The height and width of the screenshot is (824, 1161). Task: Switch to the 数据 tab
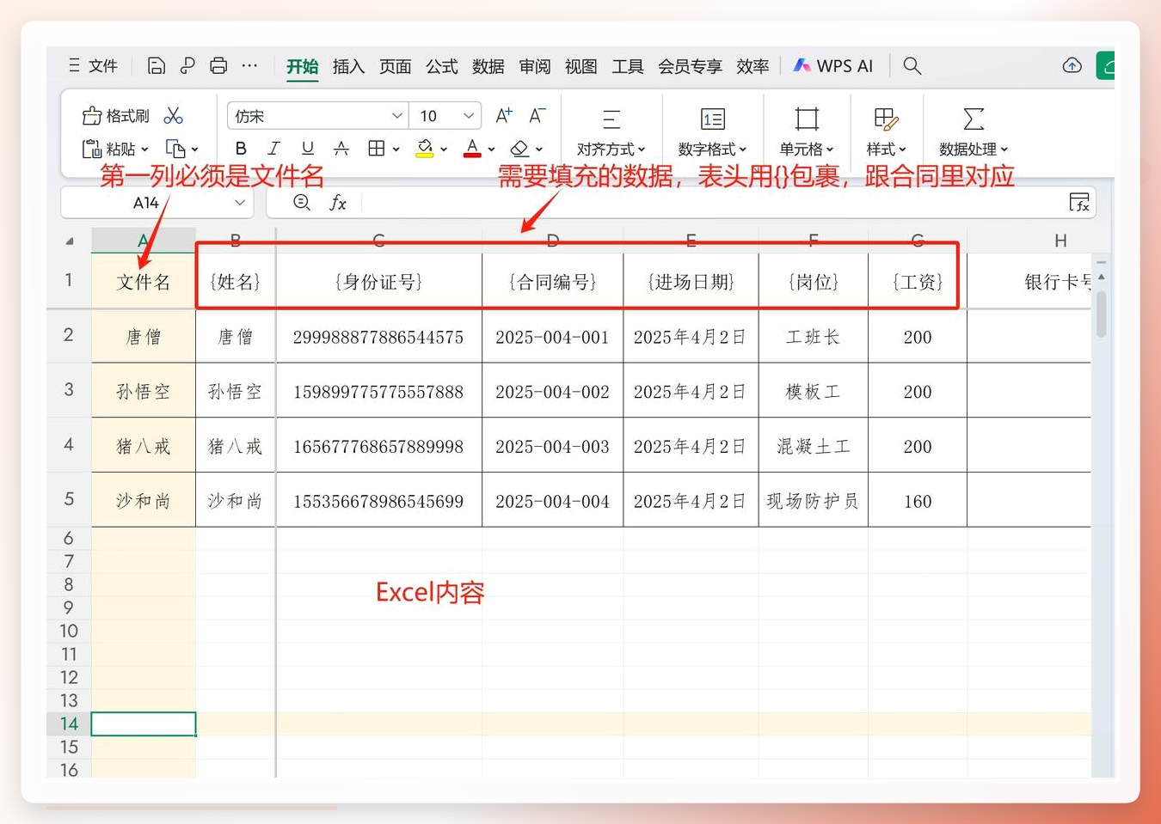pyautogui.click(x=488, y=66)
